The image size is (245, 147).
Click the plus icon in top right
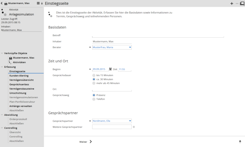click(232, 4)
